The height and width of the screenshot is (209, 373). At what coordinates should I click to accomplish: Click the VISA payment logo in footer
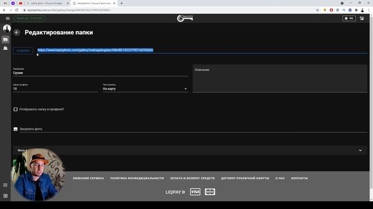click(195, 192)
